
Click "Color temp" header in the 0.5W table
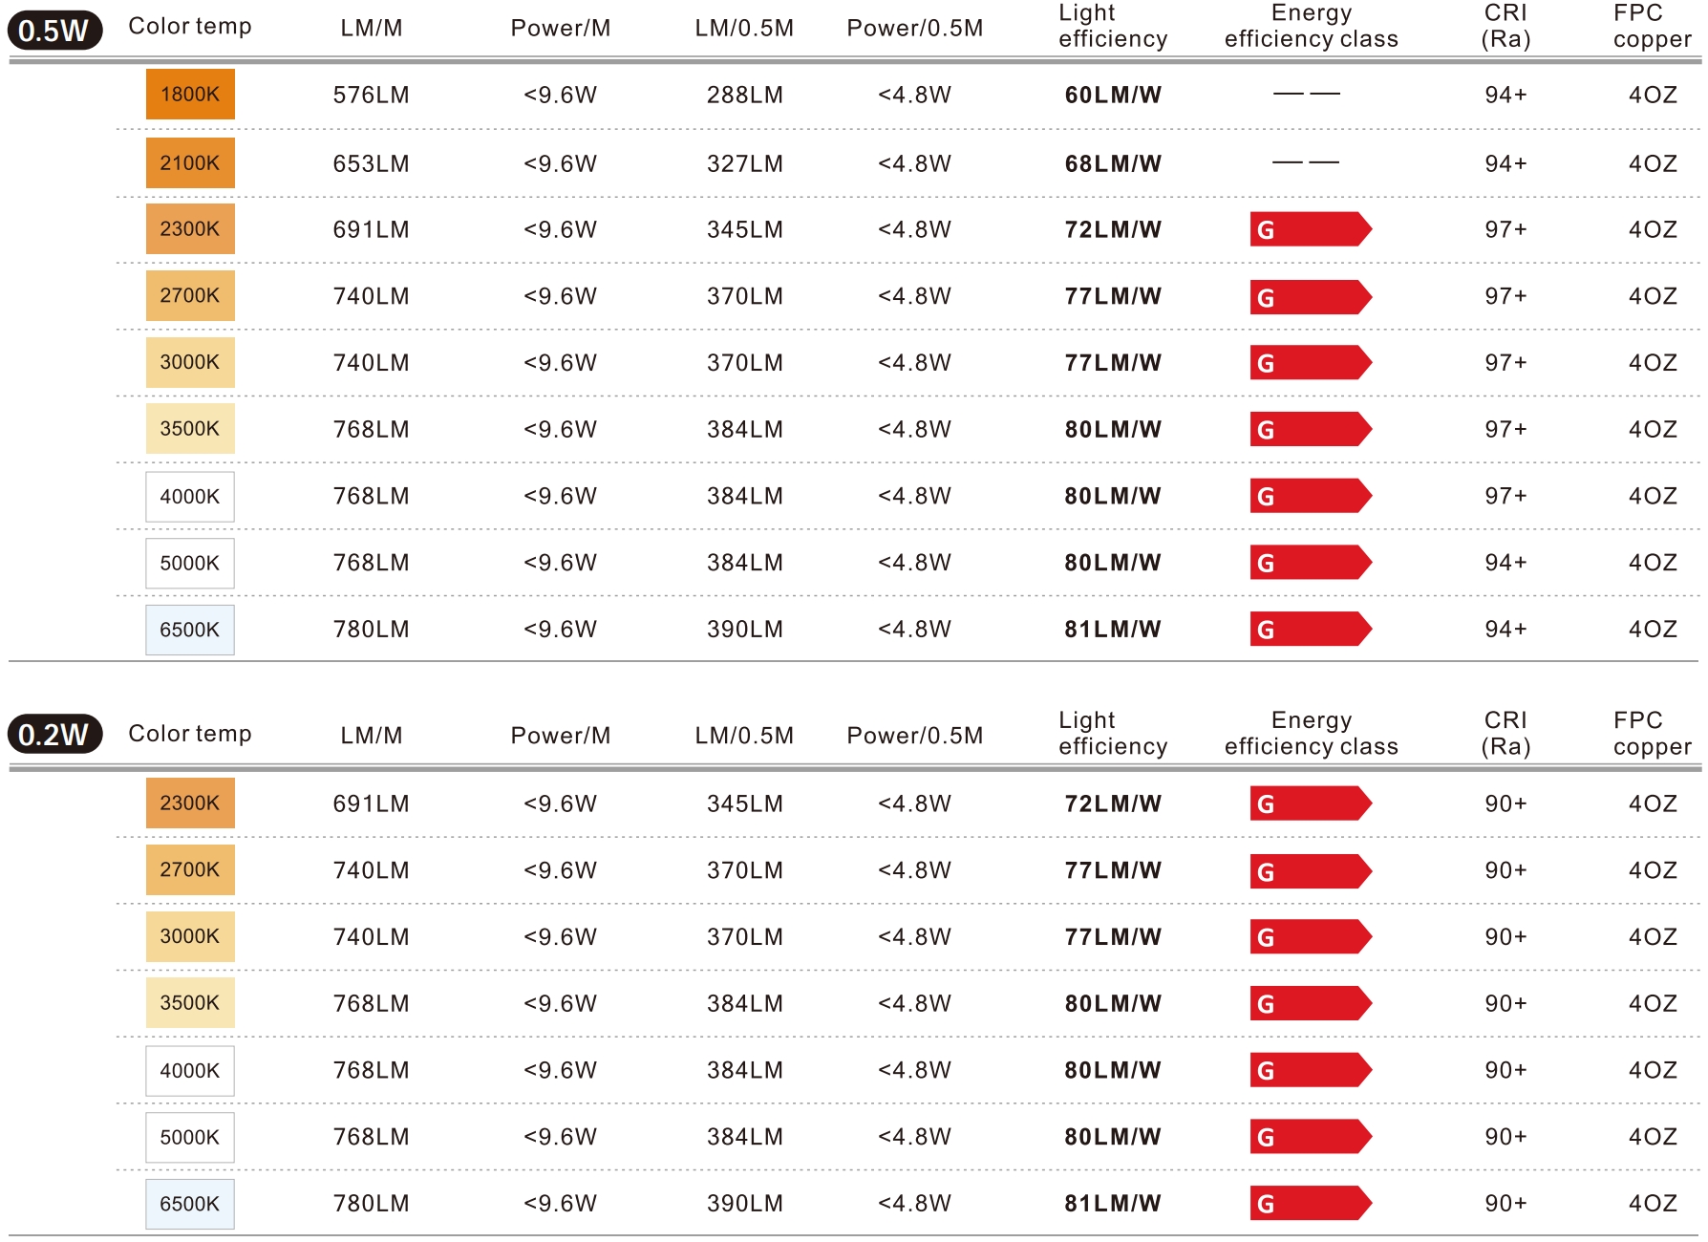(x=190, y=27)
